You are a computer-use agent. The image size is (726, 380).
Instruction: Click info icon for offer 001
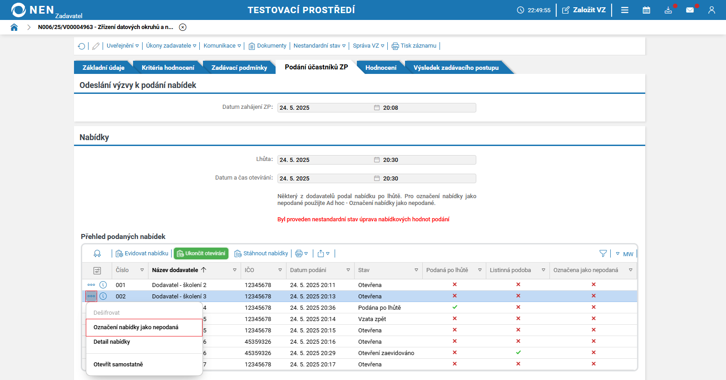103,285
